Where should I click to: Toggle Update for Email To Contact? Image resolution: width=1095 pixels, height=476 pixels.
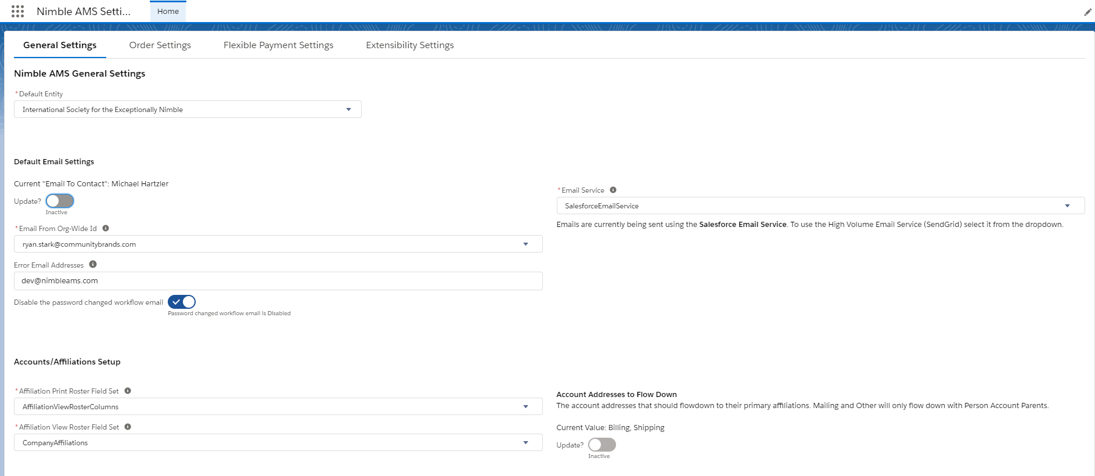[60, 201]
